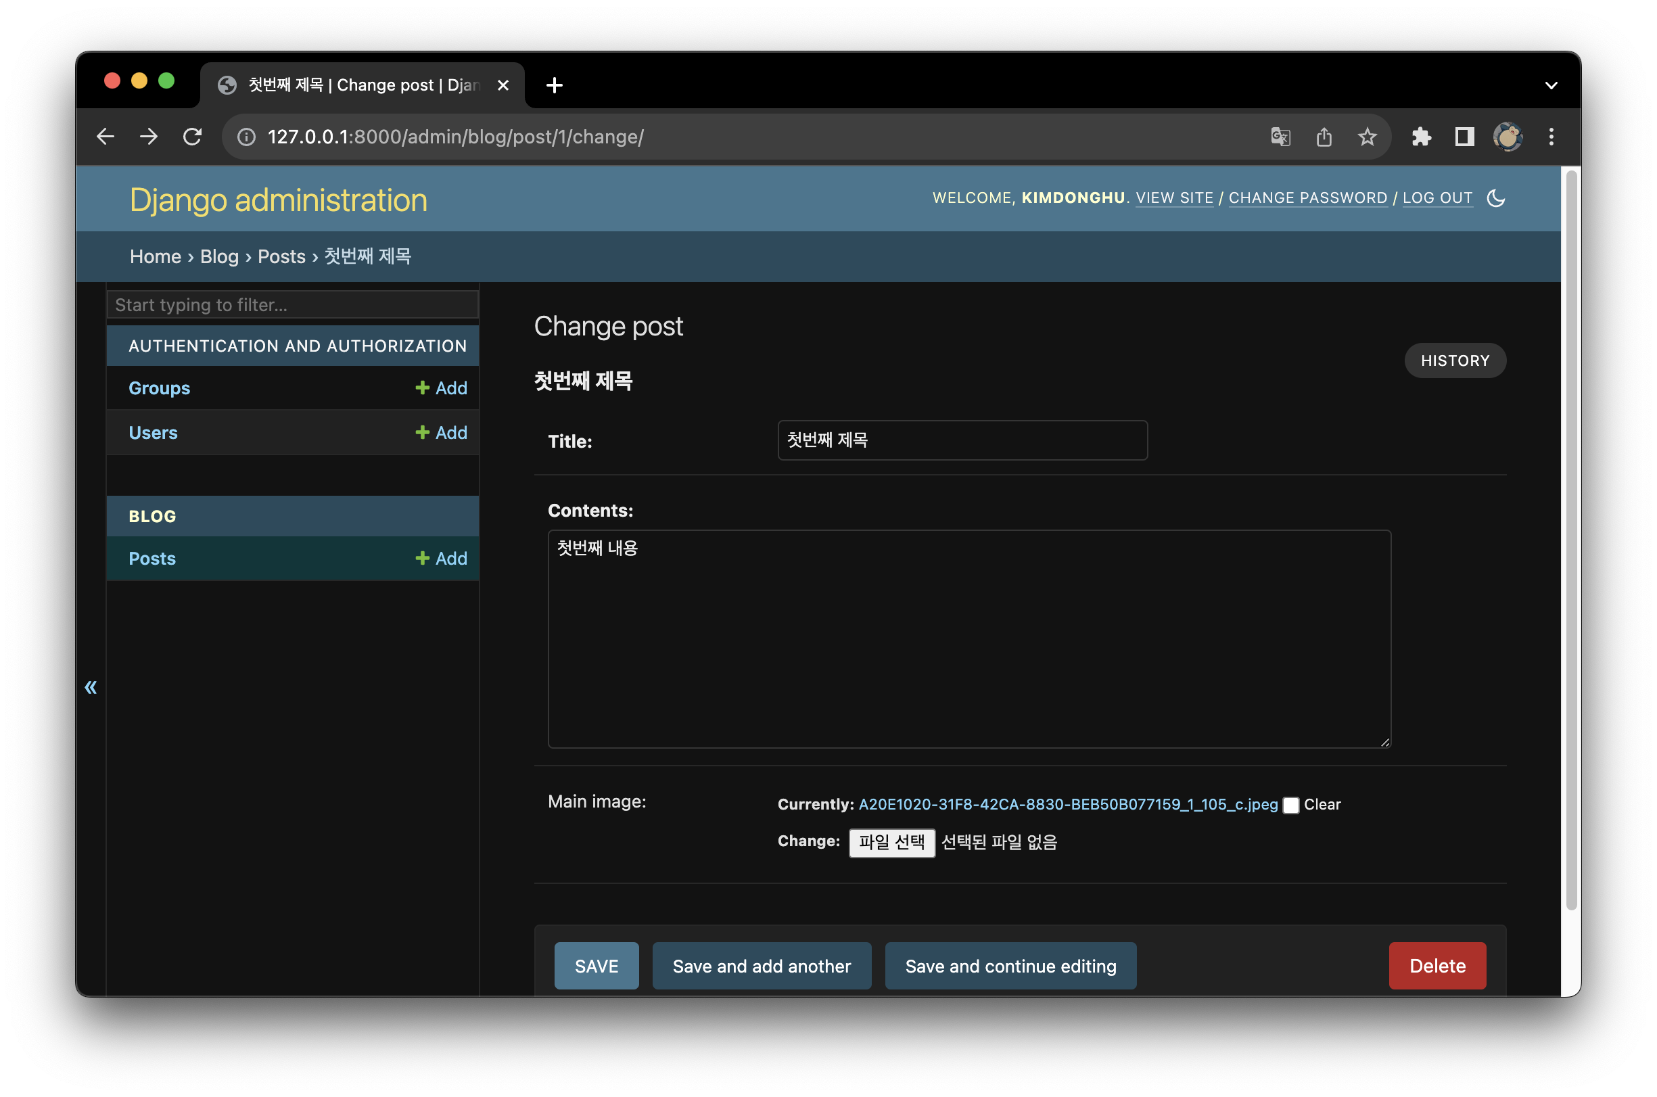Image resolution: width=1657 pixels, height=1097 pixels.
Task: Open the Change Password link
Action: [1307, 198]
